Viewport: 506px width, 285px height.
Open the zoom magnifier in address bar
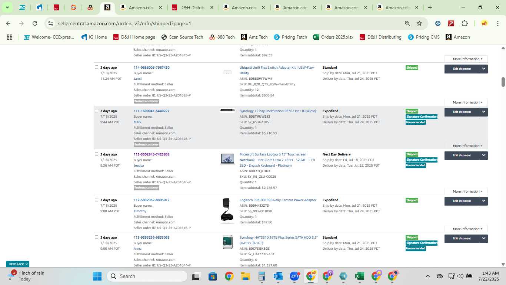[x=407, y=23]
